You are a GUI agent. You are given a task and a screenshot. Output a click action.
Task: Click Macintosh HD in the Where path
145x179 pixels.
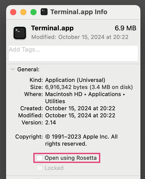64,94
